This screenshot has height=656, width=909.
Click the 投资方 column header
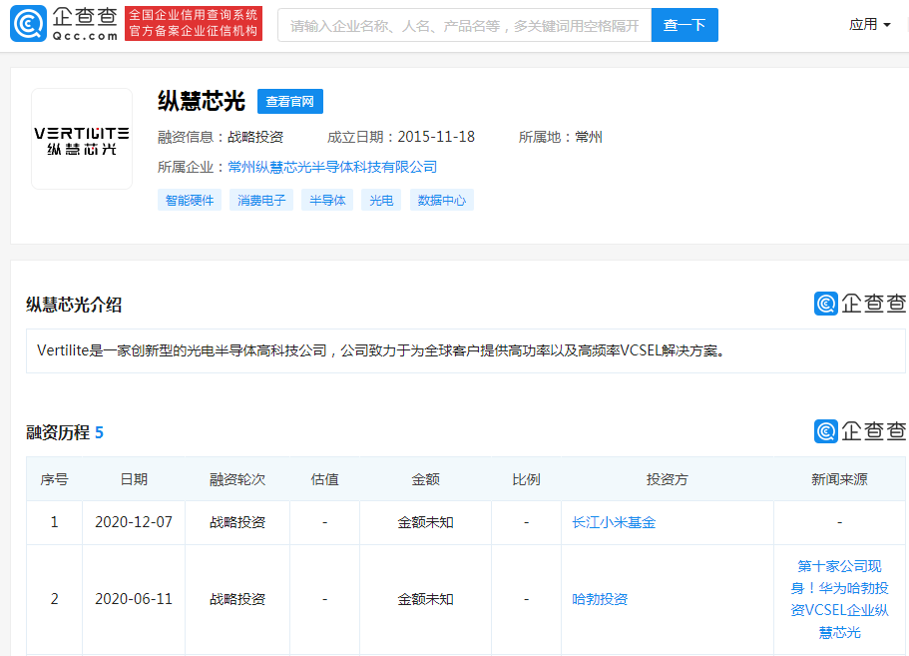667,479
